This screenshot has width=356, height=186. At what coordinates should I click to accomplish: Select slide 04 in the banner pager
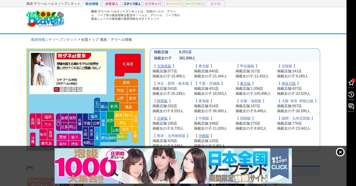74,89
